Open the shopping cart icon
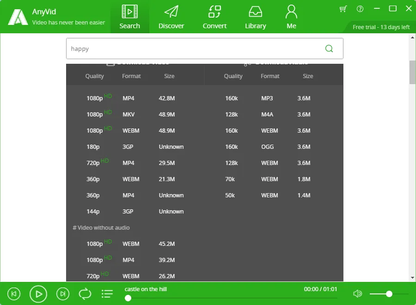Viewport: 416px width, 305px height. coord(343,9)
